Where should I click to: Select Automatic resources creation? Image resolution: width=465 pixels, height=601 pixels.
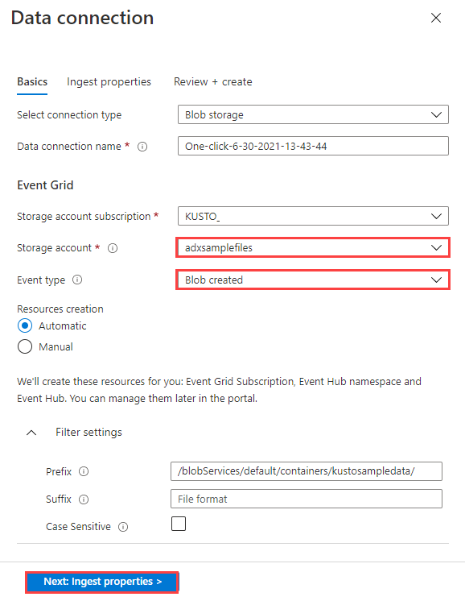[25, 325]
